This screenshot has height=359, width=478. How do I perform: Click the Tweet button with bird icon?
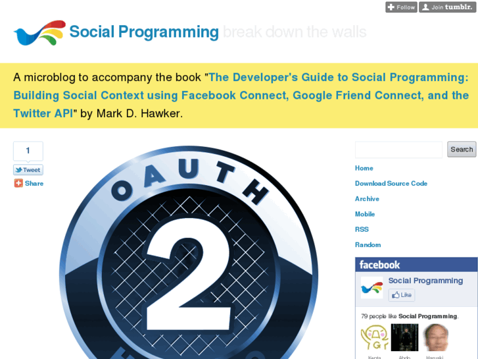tap(28, 170)
